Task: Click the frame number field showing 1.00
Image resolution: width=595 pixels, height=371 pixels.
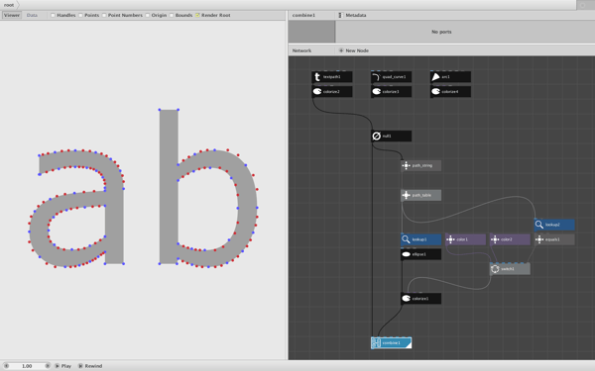Action: (x=27, y=366)
